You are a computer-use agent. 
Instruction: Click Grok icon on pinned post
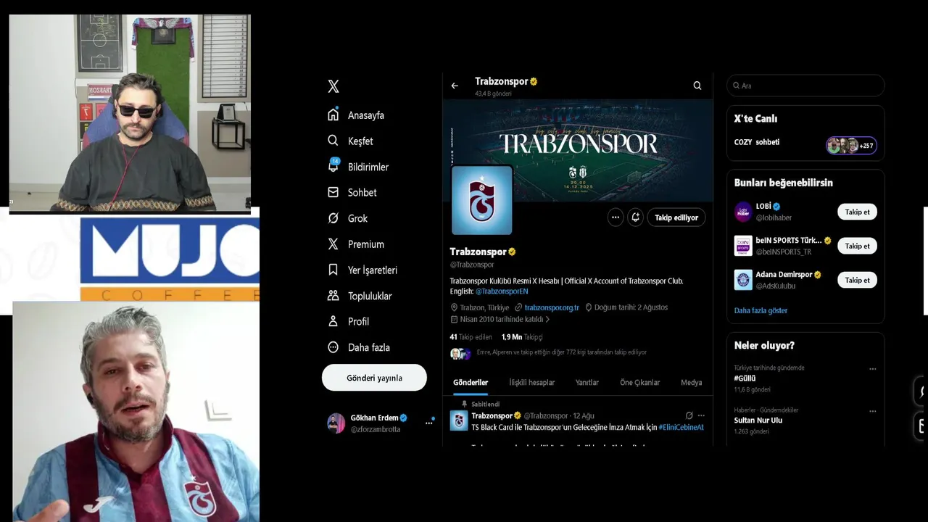tap(689, 415)
